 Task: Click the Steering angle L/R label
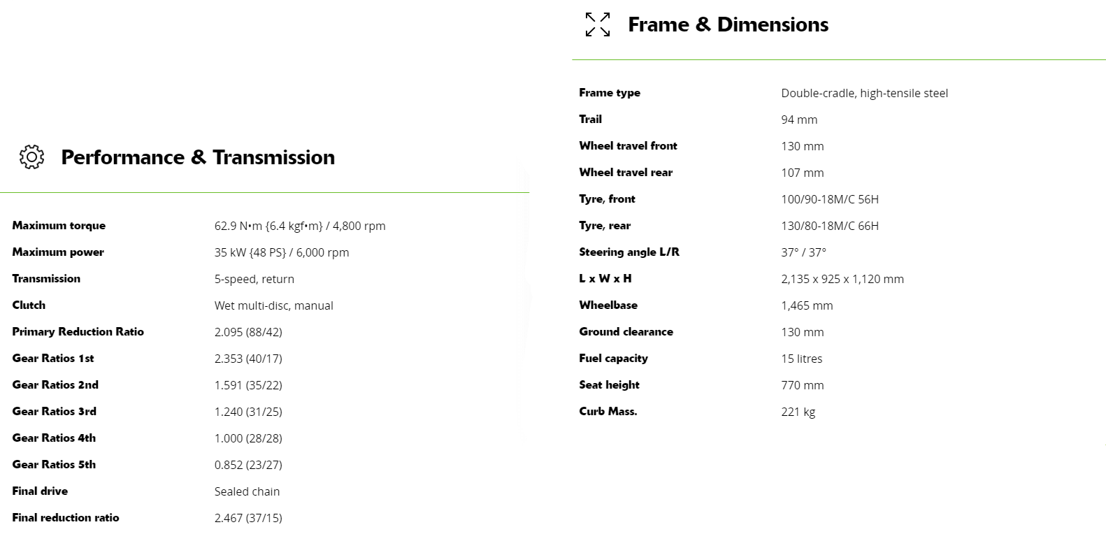(x=629, y=252)
